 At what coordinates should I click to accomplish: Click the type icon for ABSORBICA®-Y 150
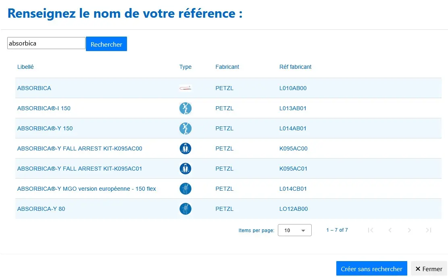(185, 128)
